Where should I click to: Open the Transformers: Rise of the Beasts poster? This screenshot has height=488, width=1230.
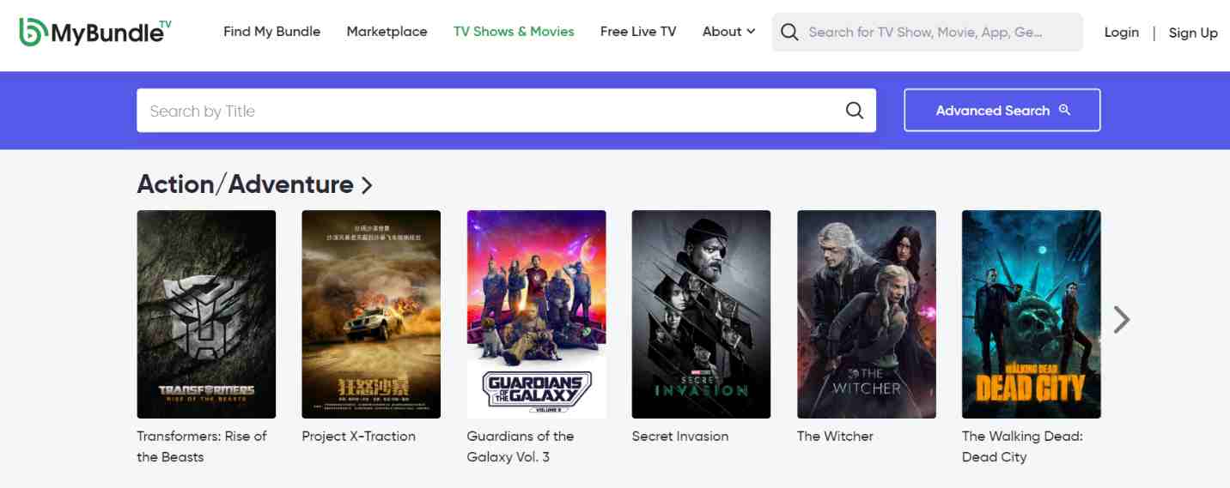point(206,315)
